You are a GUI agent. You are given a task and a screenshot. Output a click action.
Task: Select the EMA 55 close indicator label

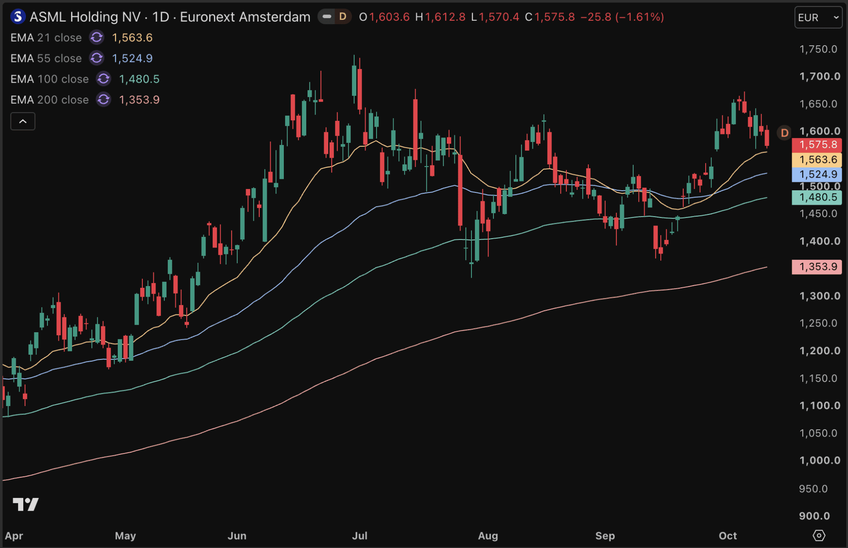coord(46,58)
